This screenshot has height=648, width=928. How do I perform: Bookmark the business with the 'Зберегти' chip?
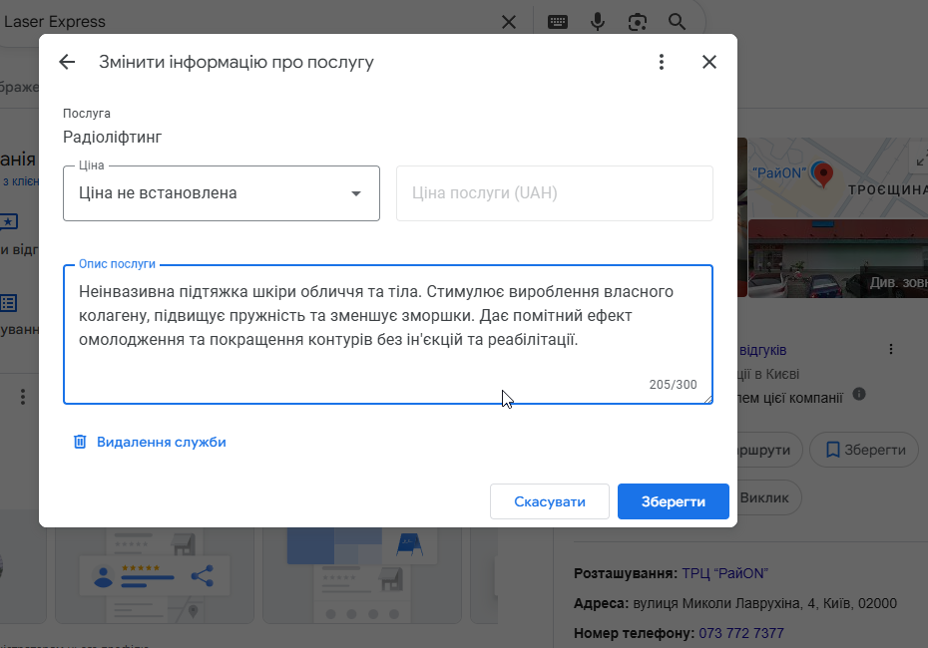pyautogui.click(x=864, y=450)
